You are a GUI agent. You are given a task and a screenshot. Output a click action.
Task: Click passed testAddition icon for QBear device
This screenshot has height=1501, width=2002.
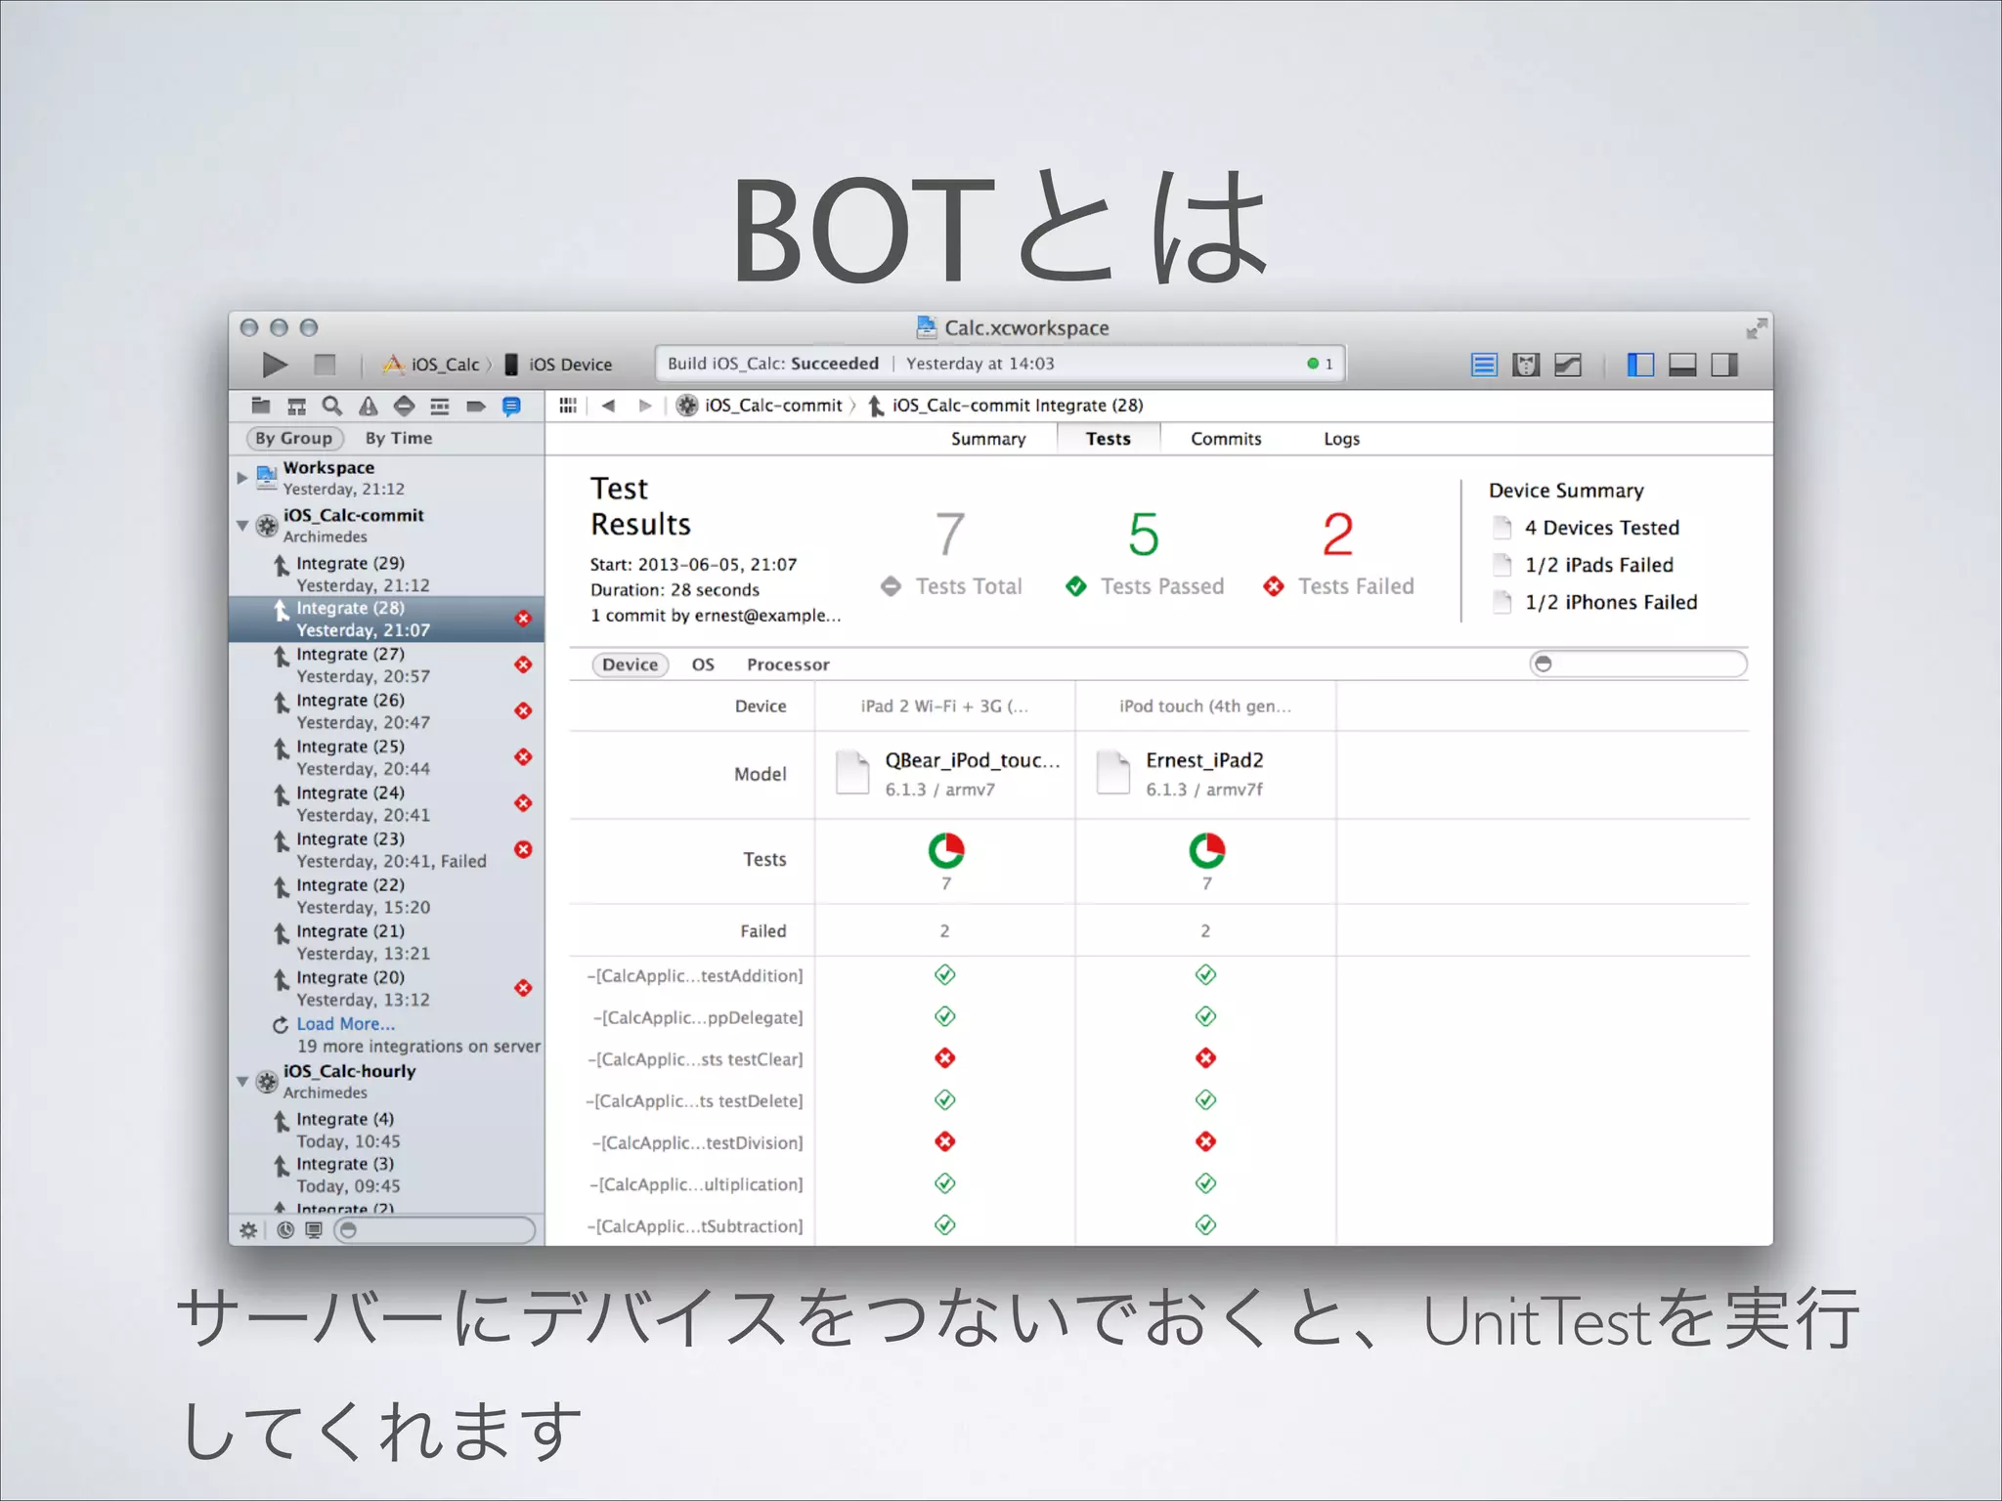click(x=945, y=975)
